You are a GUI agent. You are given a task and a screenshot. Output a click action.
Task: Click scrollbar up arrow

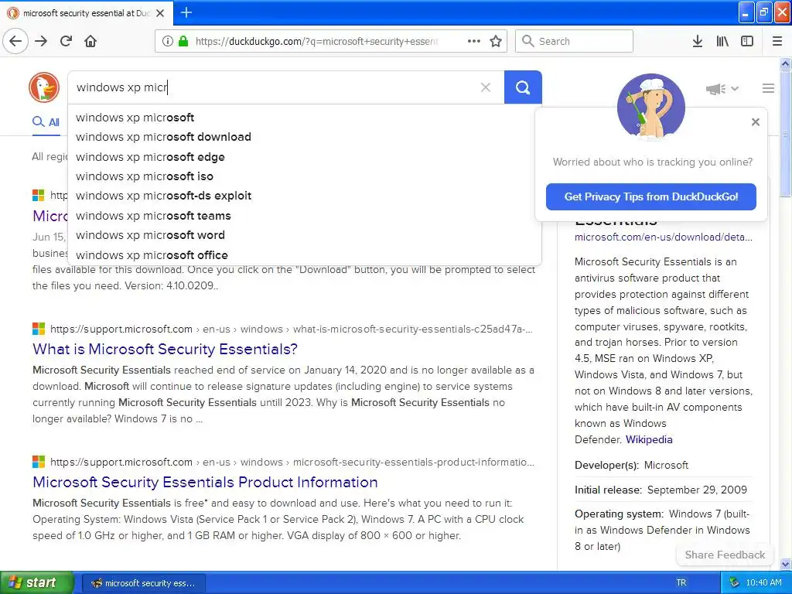786,63
